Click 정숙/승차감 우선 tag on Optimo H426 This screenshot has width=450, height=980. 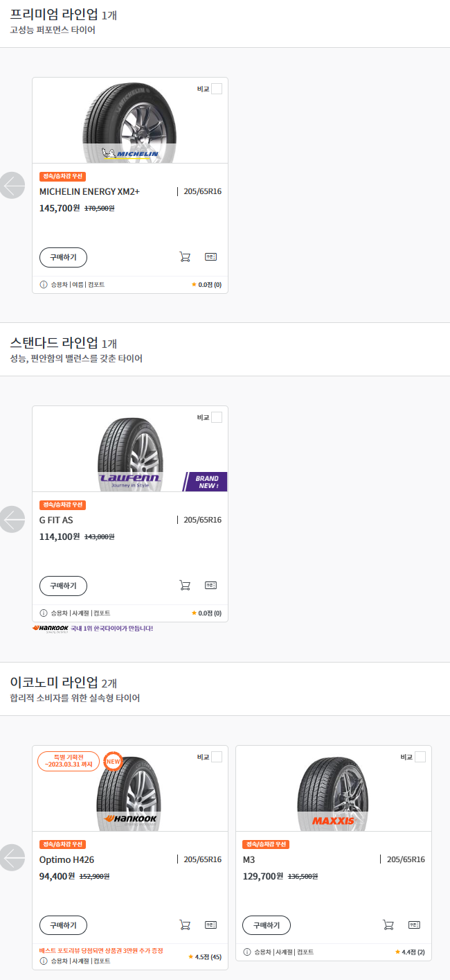coord(62,844)
